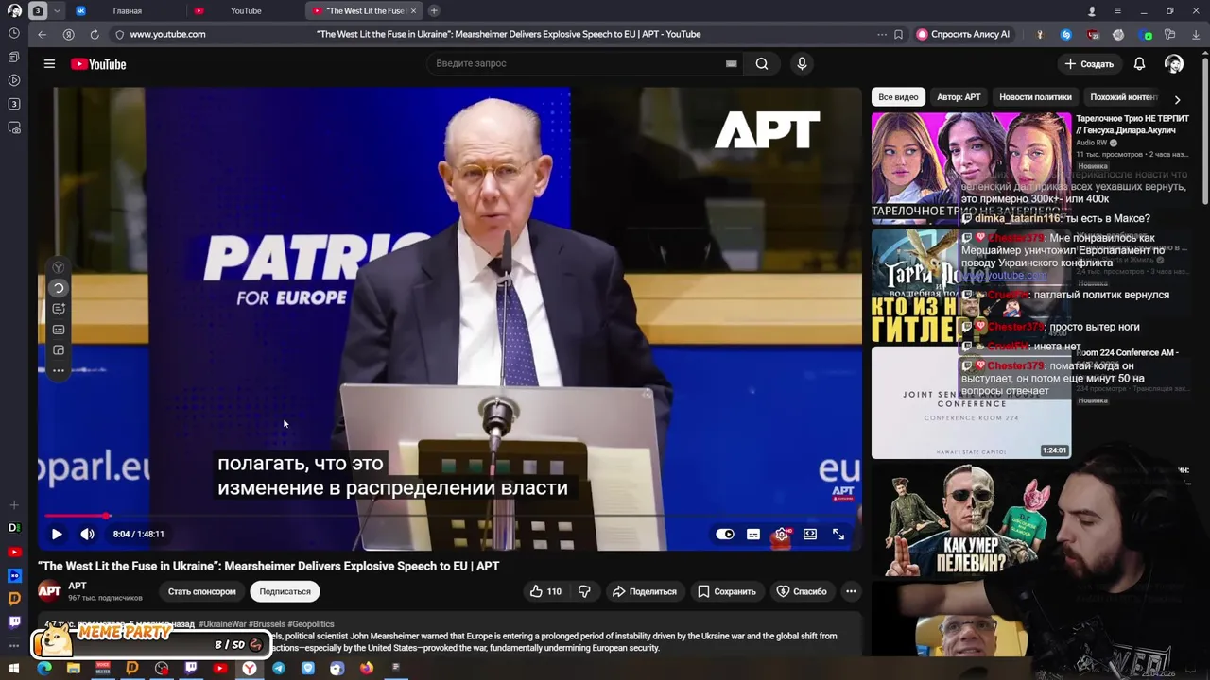Select the Новости политики filter chip
Viewport: 1210px width, 680px height.
(1035, 97)
